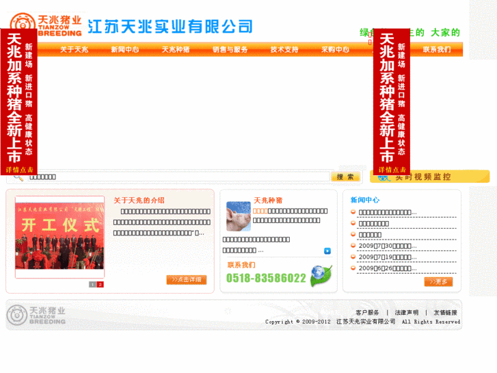Click the magnifier icon beside the search box
Image resolution: width=497 pixels, height=373 pixels.
click(x=18, y=177)
